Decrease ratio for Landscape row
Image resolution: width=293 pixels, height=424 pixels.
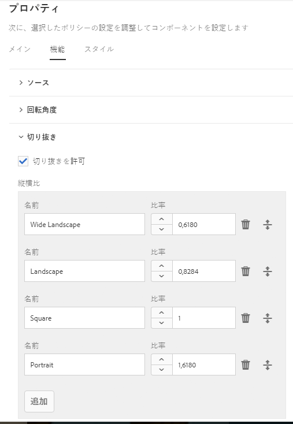coord(161,276)
